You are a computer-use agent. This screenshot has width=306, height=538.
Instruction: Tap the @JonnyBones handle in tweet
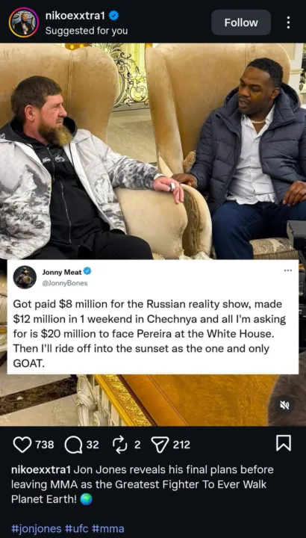pyautogui.click(x=65, y=283)
